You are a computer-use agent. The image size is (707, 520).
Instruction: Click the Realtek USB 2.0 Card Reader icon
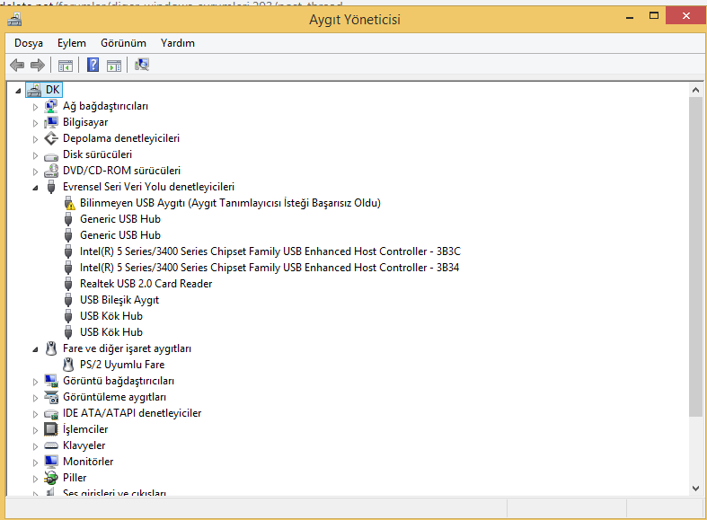pyautogui.click(x=68, y=284)
